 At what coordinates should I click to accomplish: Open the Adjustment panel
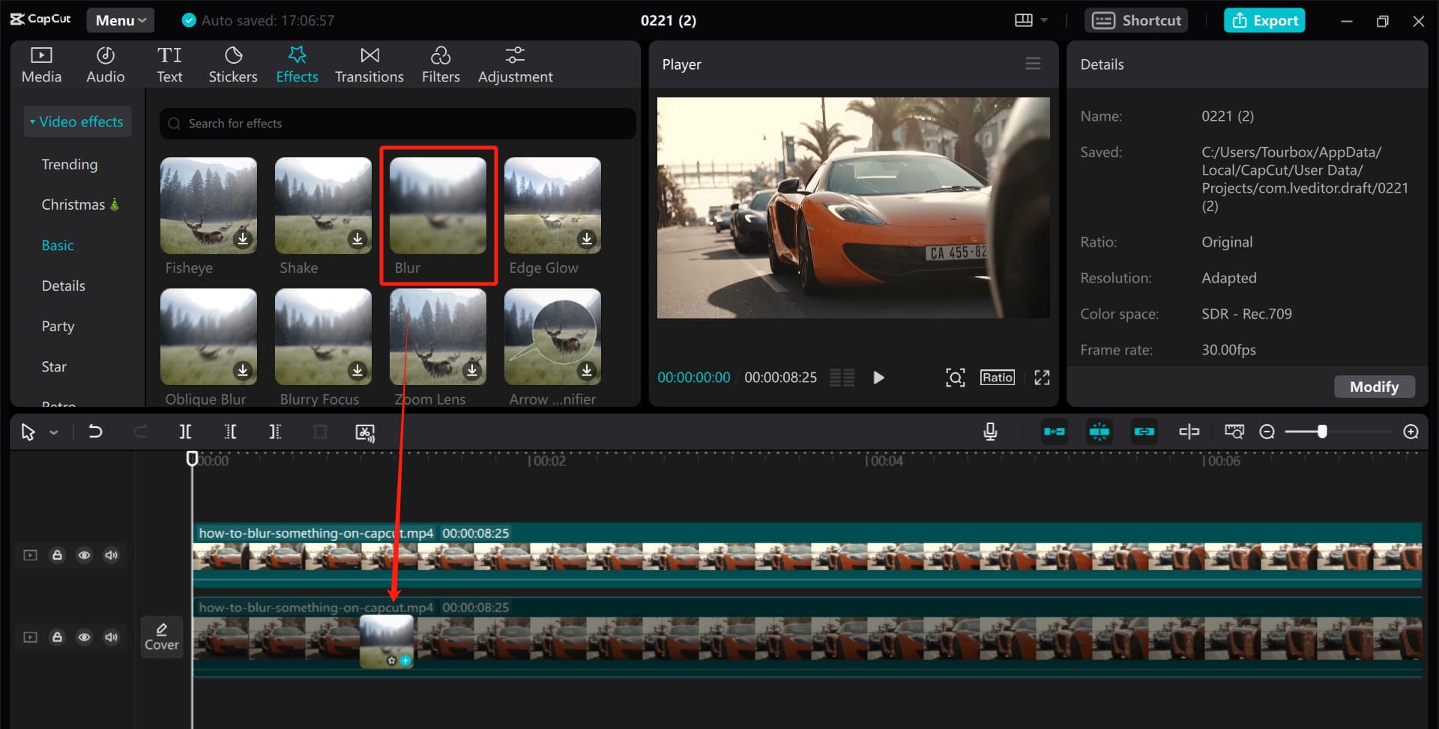[516, 64]
